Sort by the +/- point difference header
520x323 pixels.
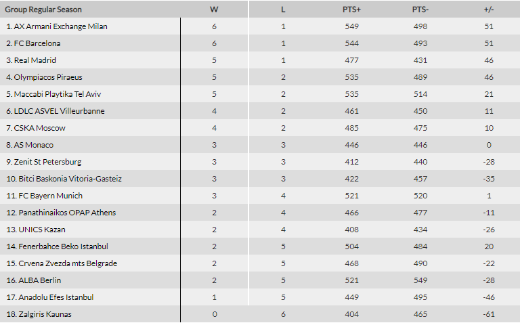click(x=488, y=9)
